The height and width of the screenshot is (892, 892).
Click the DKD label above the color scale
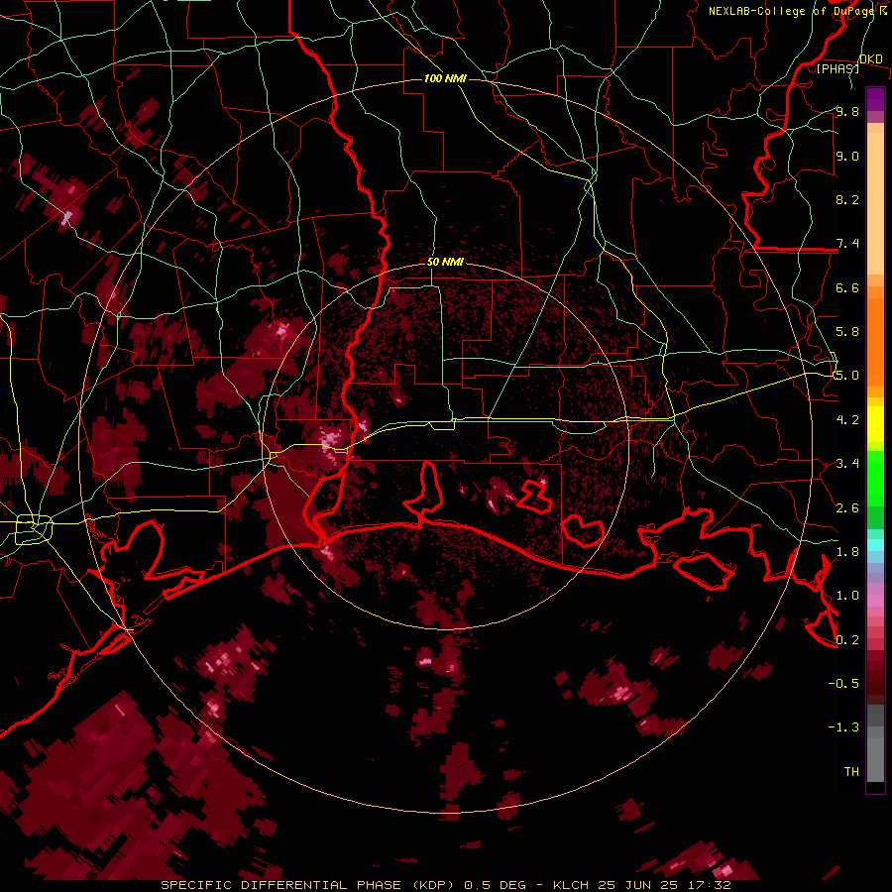(x=871, y=59)
